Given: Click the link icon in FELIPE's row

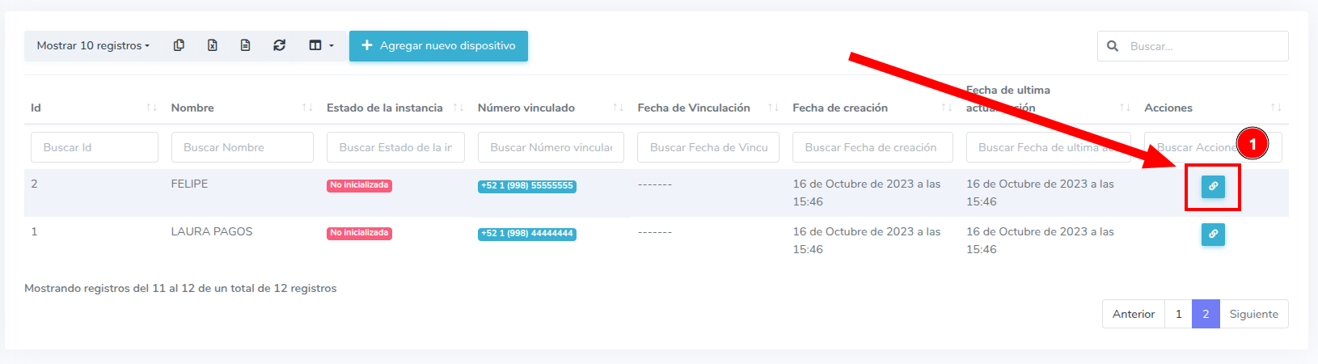Looking at the screenshot, I should (x=1212, y=187).
